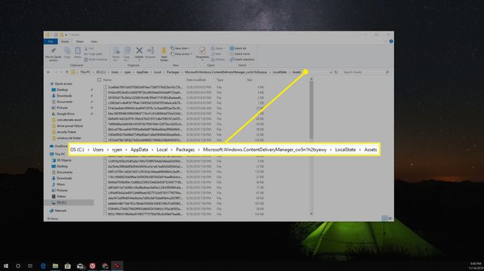
Task: Click the search magnifier icon
Action: coord(387,72)
